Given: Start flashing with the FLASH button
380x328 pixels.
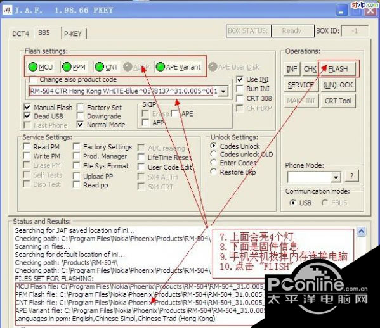Looking at the screenshot, I should click(x=338, y=69).
